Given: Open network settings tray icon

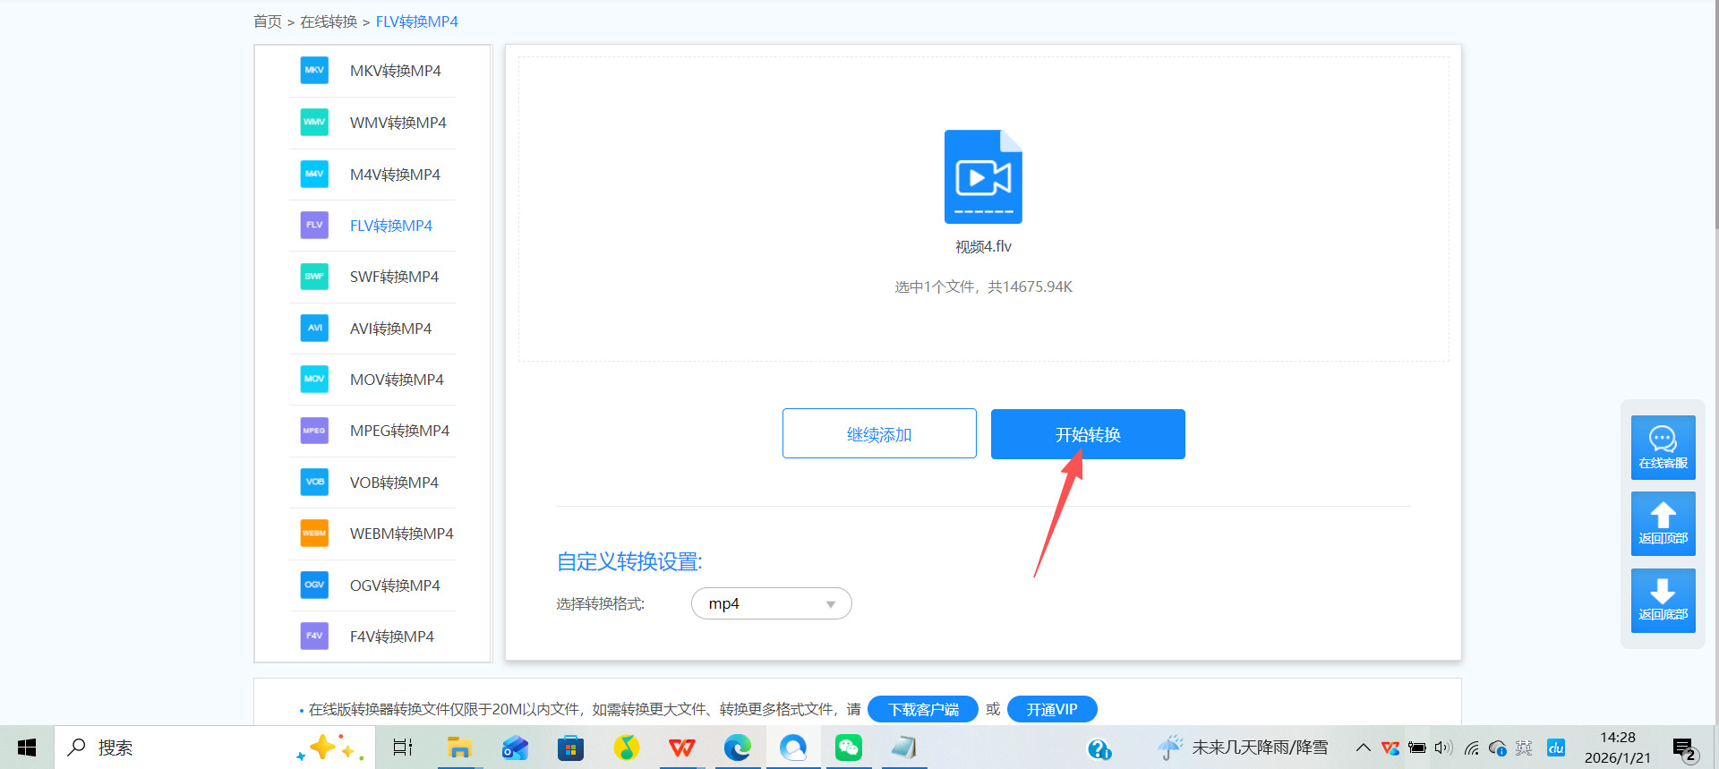Looking at the screenshot, I should (x=1471, y=748).
